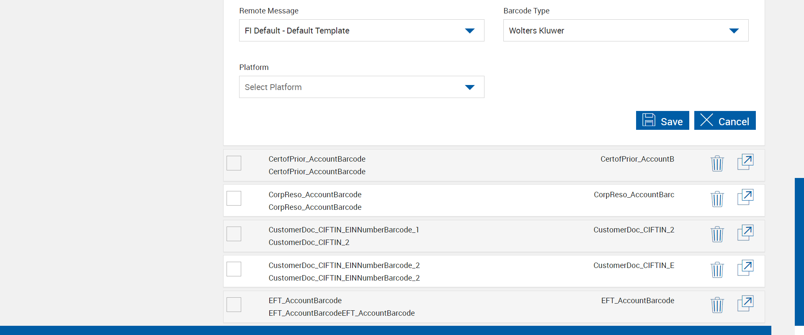Viewport: 804px width, 335px height.
Task: Open the CorpReso_AccountBarcode entry via export icon
Action: (x=745, y=197)
